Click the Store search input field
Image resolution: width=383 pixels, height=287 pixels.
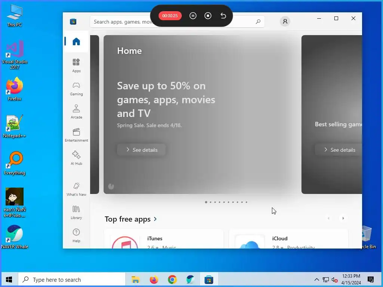177,22
